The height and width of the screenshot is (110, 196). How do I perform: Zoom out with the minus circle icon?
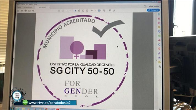click(x=83, y=11)
